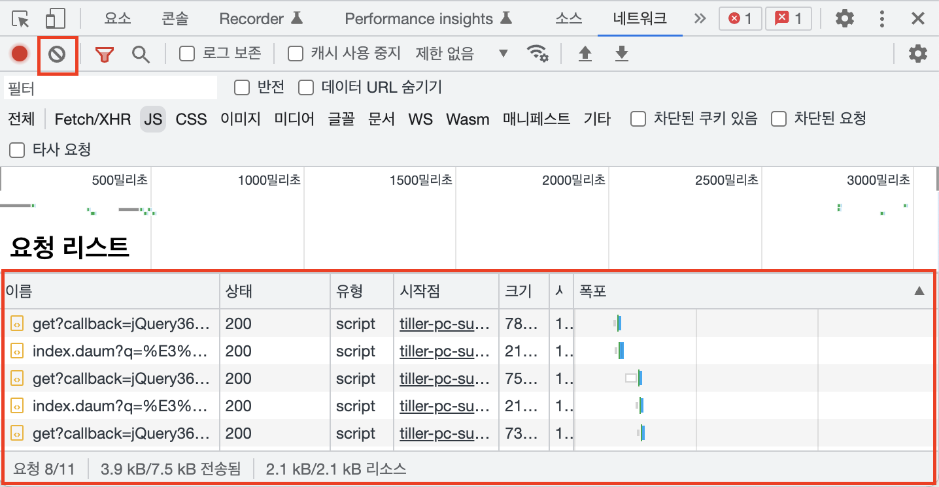939x487 pixels.
Task: Click the hidden panels chevron next to 네트워크
Action: click(699, 19)
